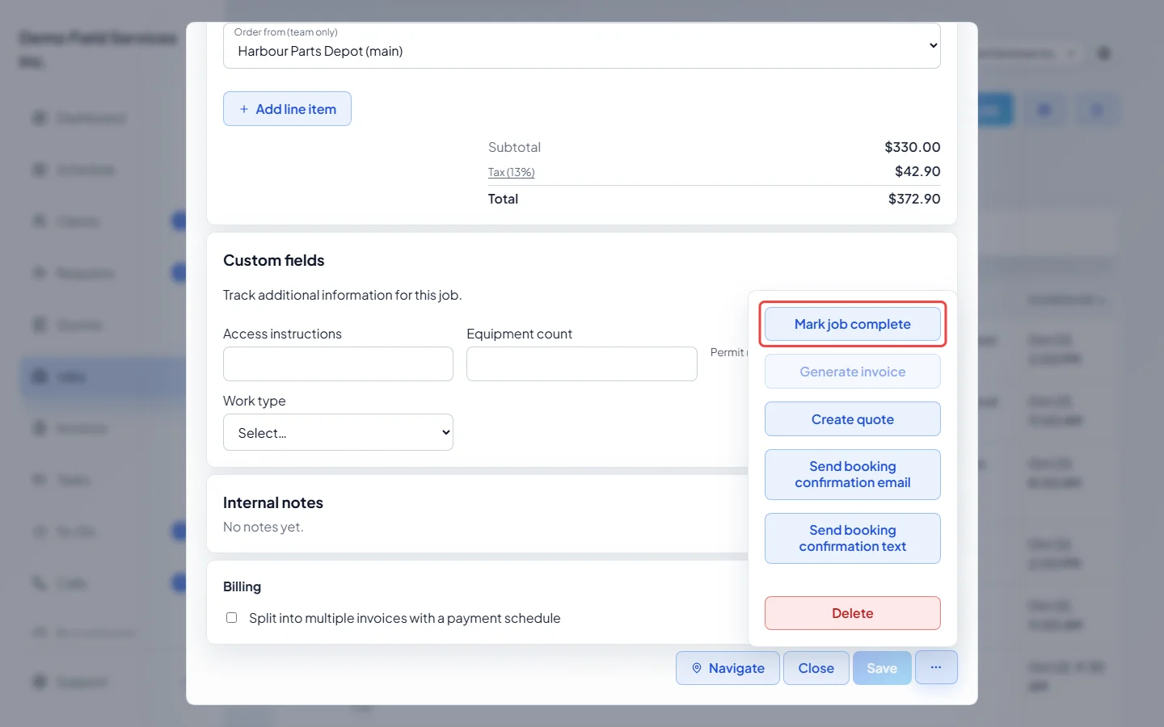Image resolution: width=1164 pixels, height=727 pixels.
Task: Select the Generate invoice menu option
Action: click(853, 372)
